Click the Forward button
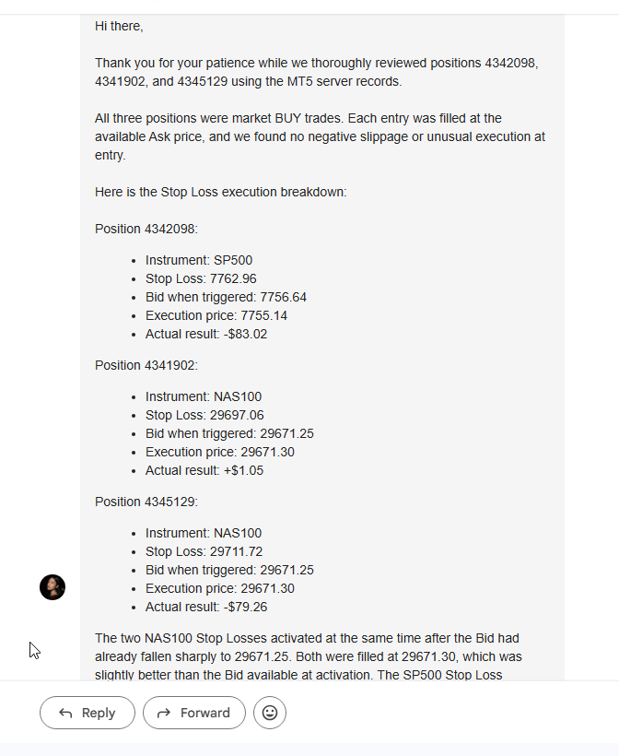Image resolution: width=619 pixels, height=756 pixels. click(x=194, y=713)
